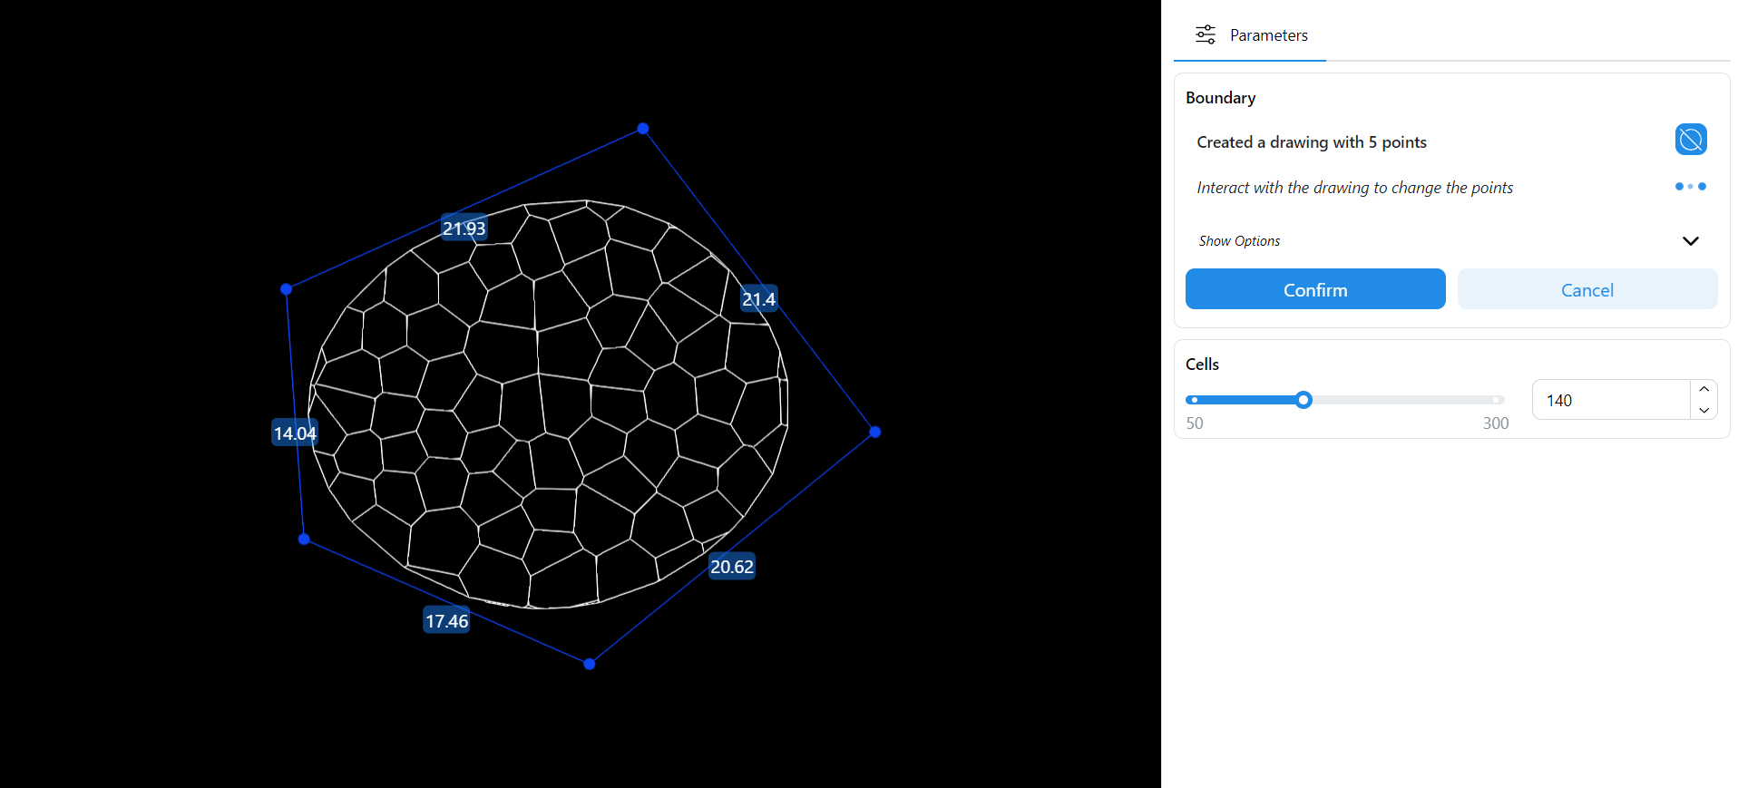Increase Cells value with the up arrow

(1704, 389)
